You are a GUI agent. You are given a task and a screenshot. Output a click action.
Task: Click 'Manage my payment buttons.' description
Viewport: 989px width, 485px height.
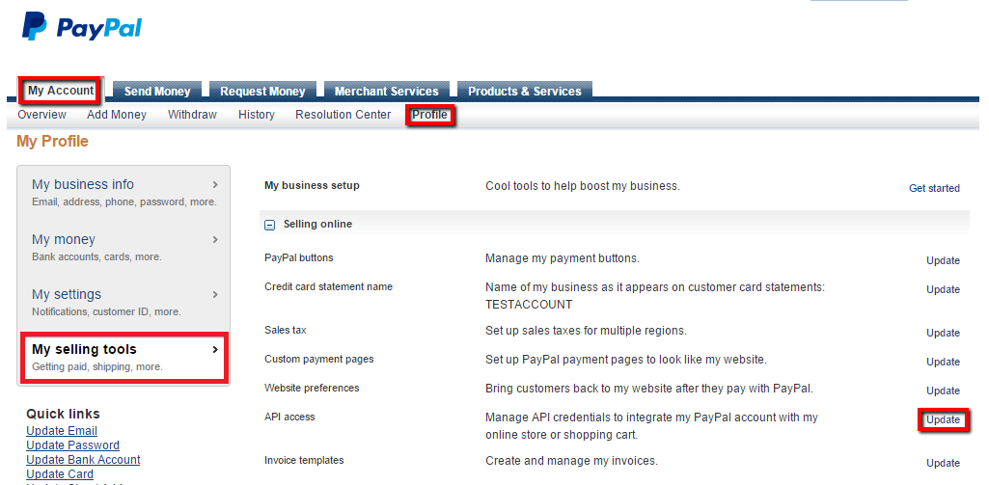coord(563,258)
